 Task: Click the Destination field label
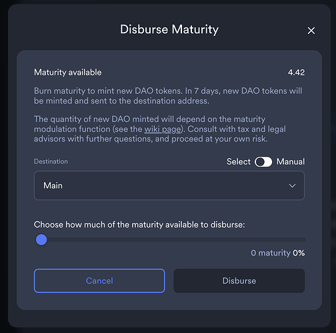pos(51,161)
